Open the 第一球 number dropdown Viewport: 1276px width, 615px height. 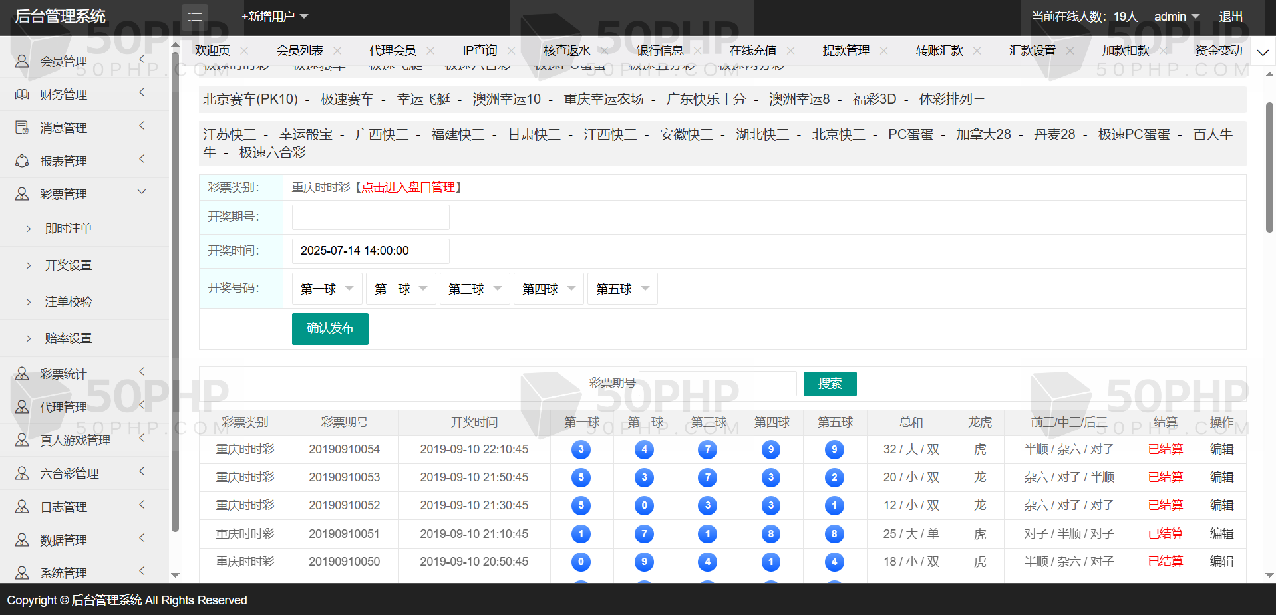pyautogui.click(x=327, y=289)
